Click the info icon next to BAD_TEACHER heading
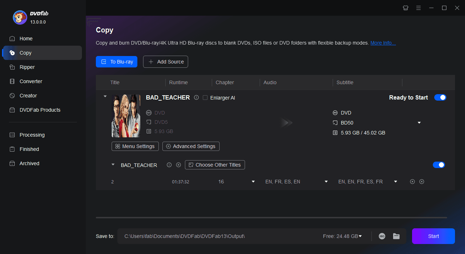 coord(196,97)
